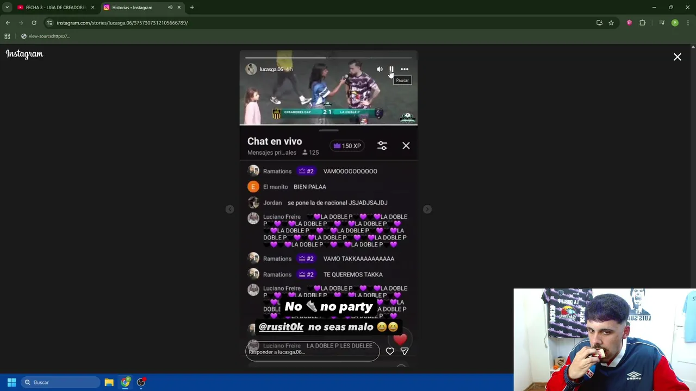Mute the story audio
Screen dimensions: 696x391
click(x=380, y=70)
